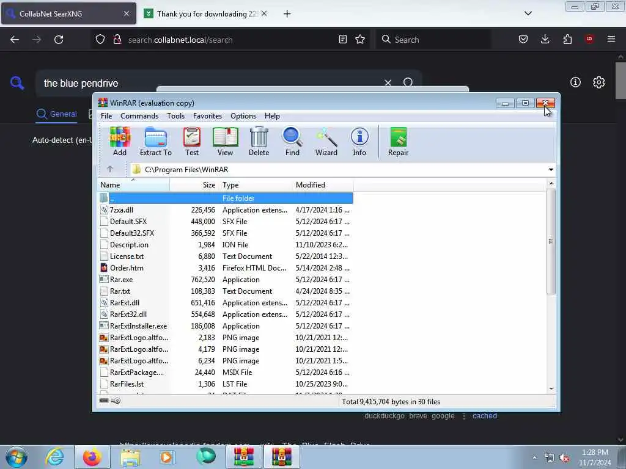Open SearXNG preferences gear icon

coord(599,82)
